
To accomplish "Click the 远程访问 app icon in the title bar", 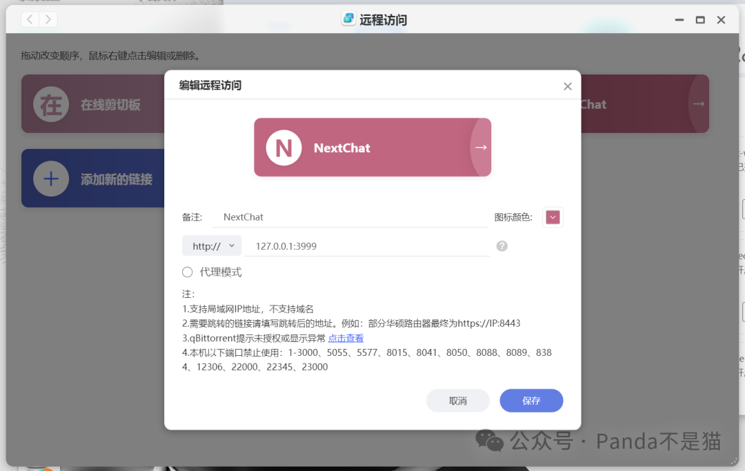I will (x=348, y=19).
